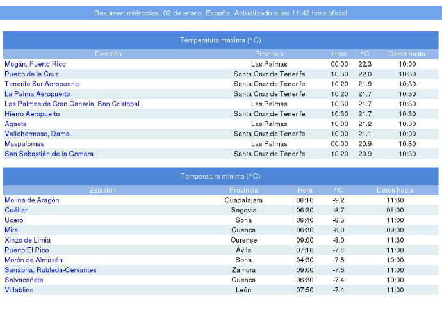
Task: Click San Sebastián de la Gomera link
Action: pyautogui.click(x=49, y=154)
